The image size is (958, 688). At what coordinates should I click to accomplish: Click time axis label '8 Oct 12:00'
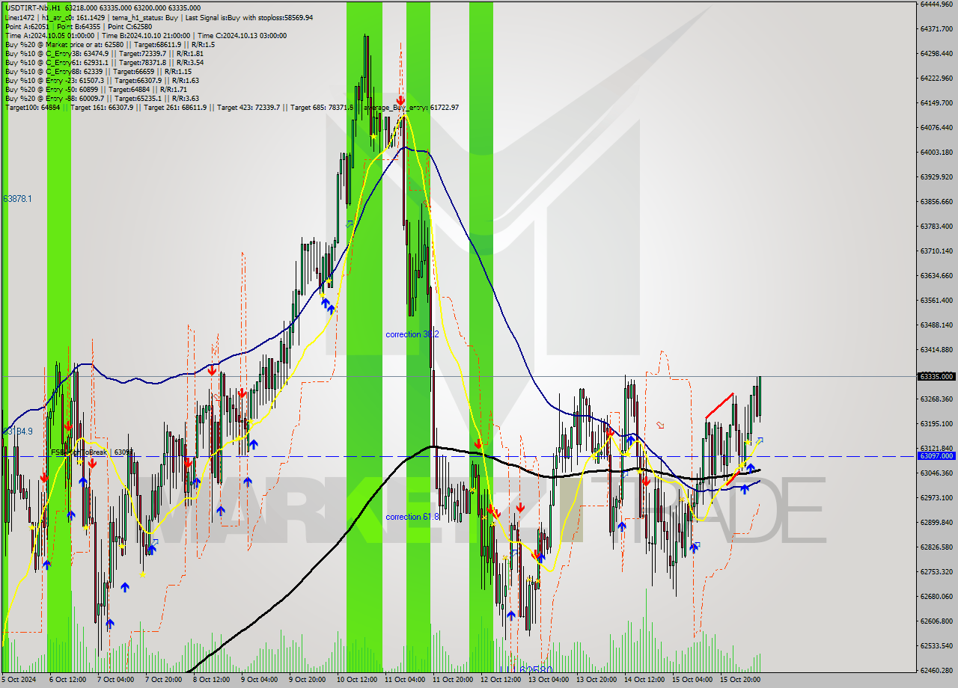point(212,680)
